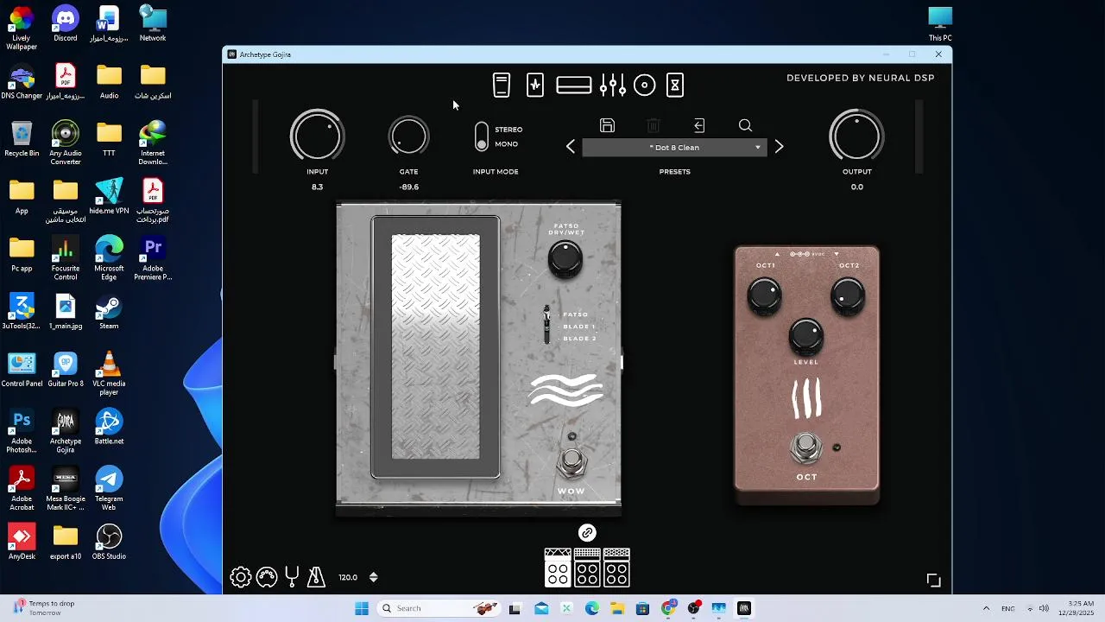Viewport: 1105px width, 622px height.
Task: Open the amplifier head section icon
Action: pyautogui.click(x=574, y=85)
